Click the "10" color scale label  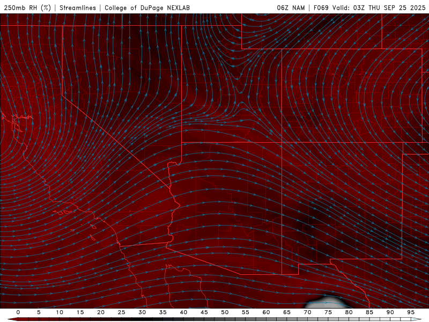60,312
